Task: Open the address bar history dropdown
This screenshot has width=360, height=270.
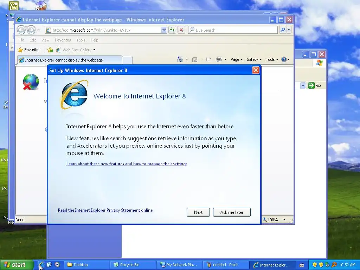Action: (x=164, y=30)
